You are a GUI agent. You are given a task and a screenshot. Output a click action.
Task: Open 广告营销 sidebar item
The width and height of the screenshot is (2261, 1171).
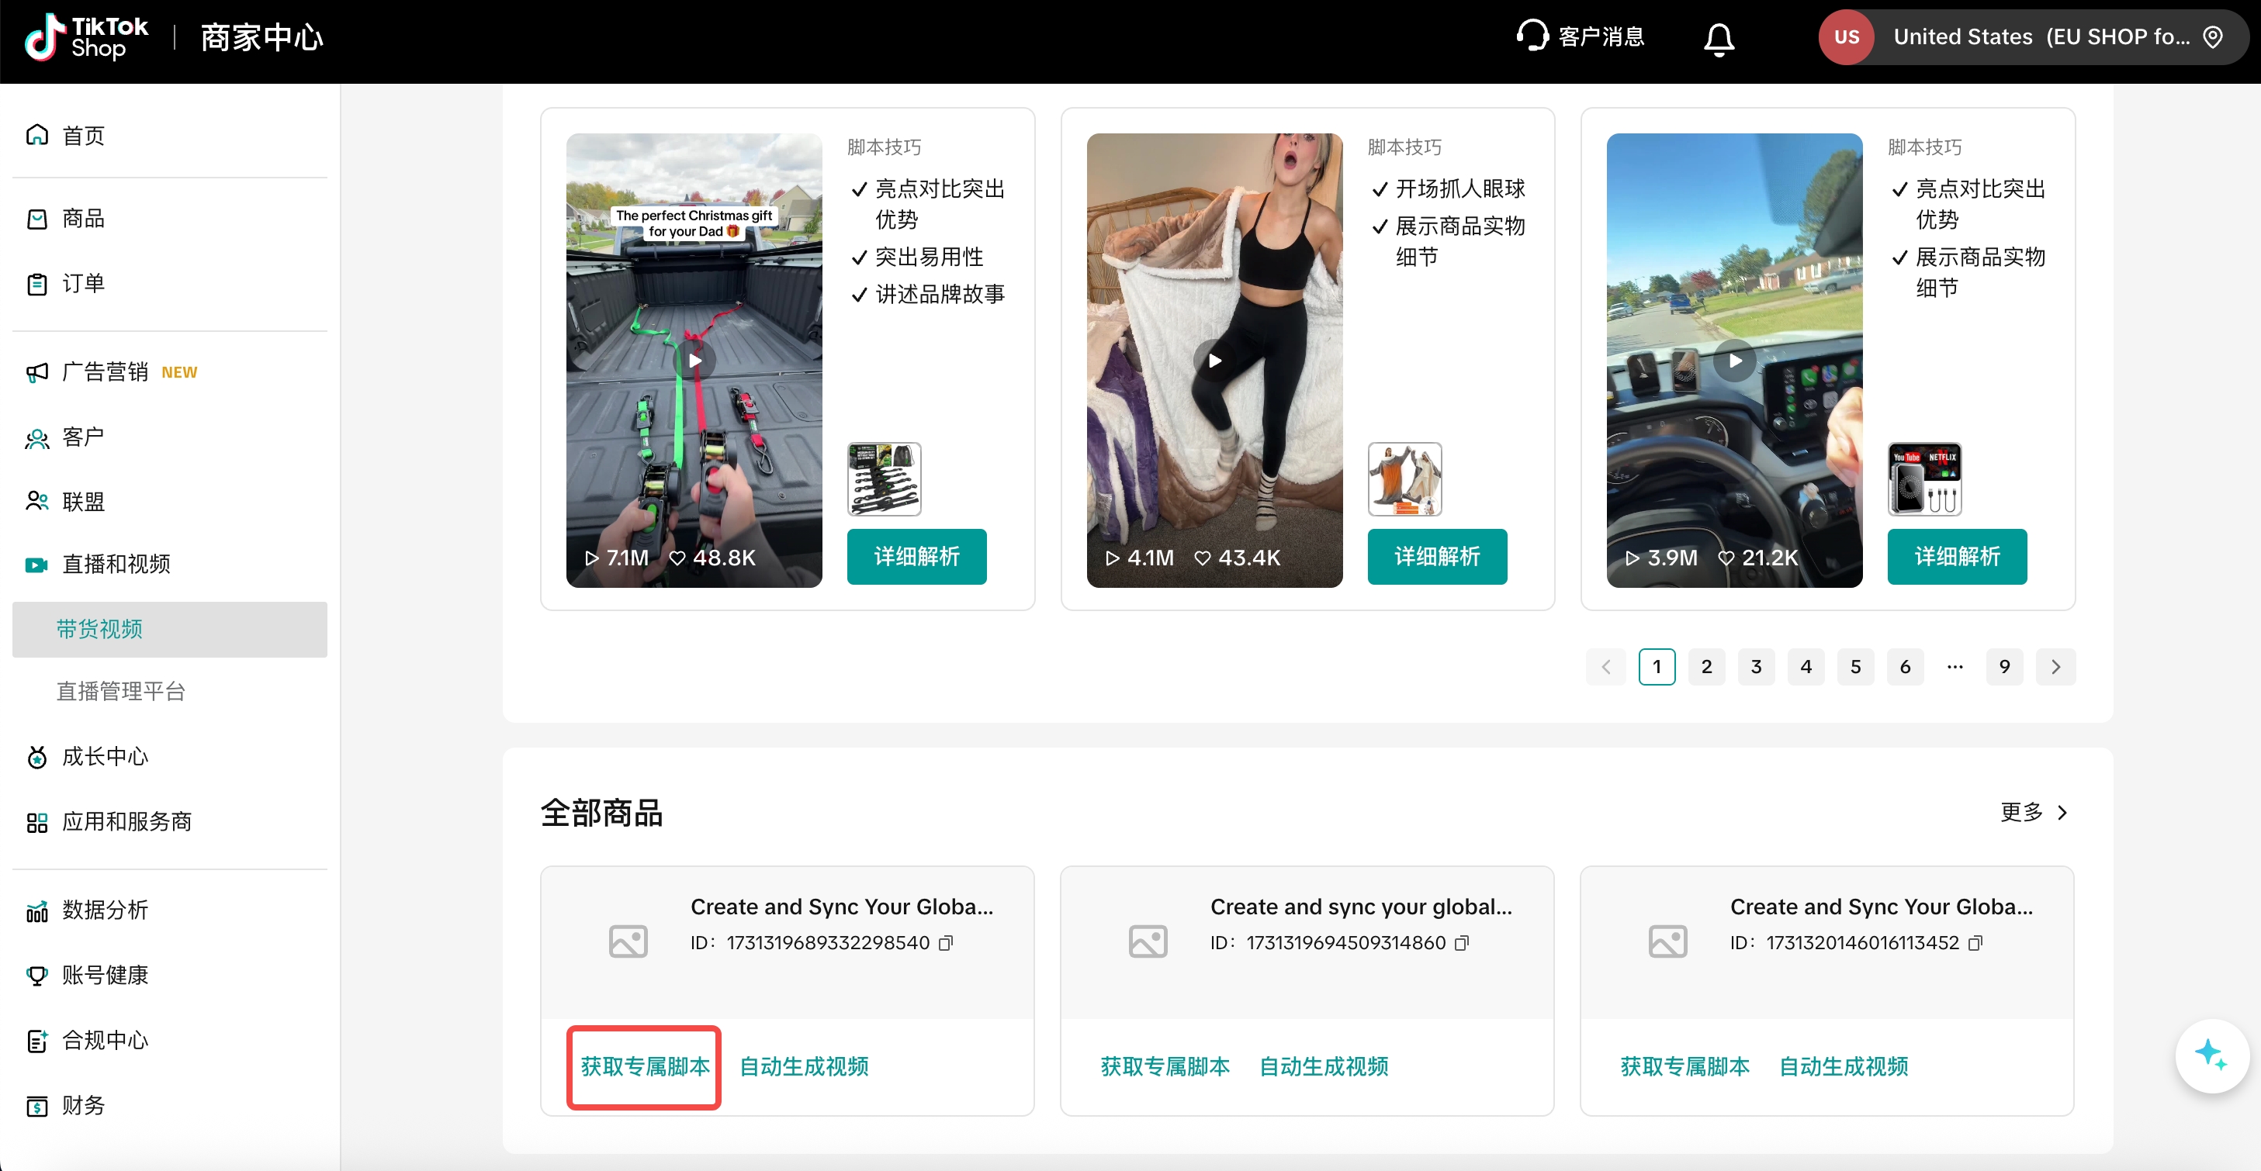(x=106, y=372)
